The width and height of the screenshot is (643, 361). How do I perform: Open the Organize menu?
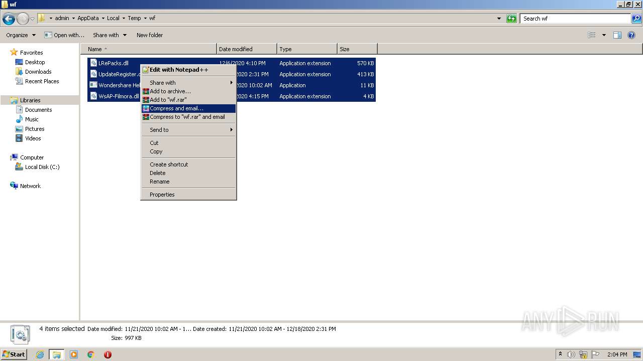pyautogui.click(x=21, y=35)
